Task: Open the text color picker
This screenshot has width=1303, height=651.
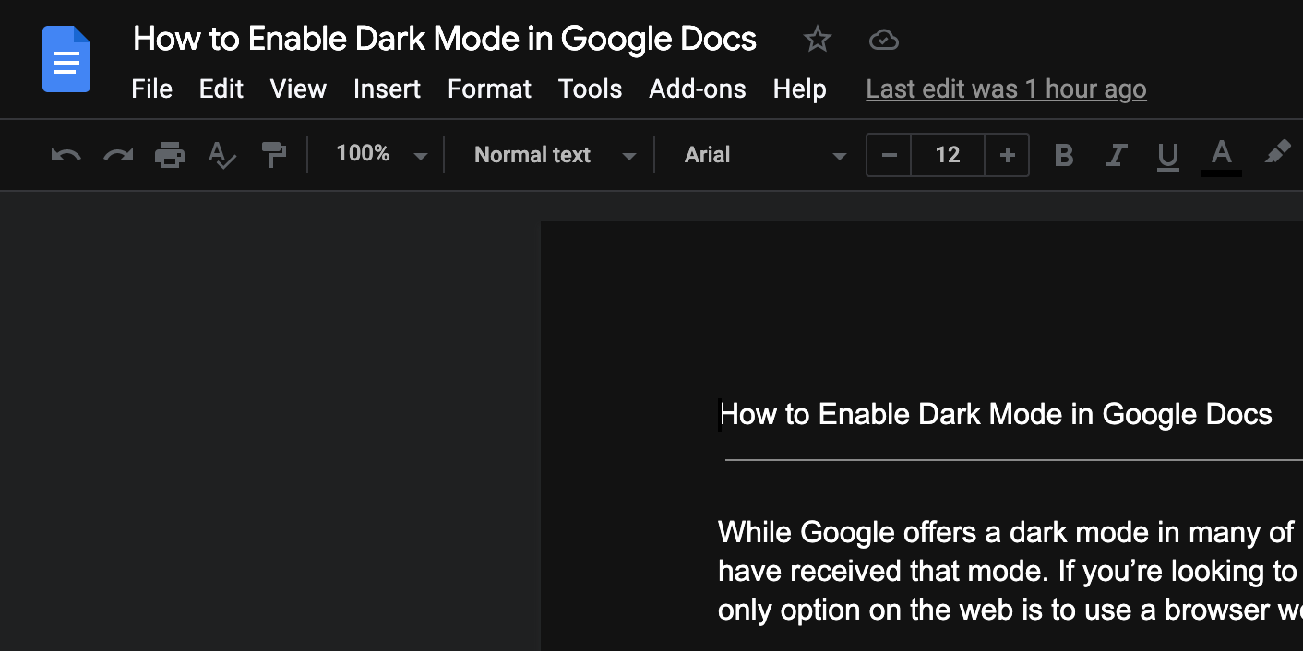Action: pyautogui.click(x=1221, y=155)
